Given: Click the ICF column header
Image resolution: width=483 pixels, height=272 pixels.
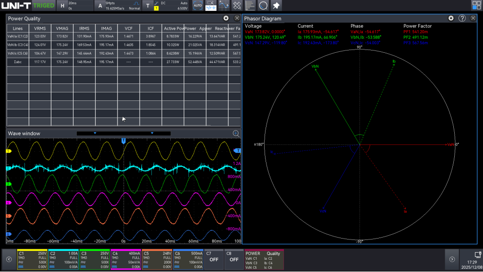Looking at the screenshot, I should tap(151, 28).
